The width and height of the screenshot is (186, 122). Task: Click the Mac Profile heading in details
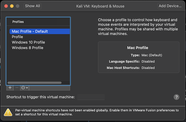tap(138, 48)
